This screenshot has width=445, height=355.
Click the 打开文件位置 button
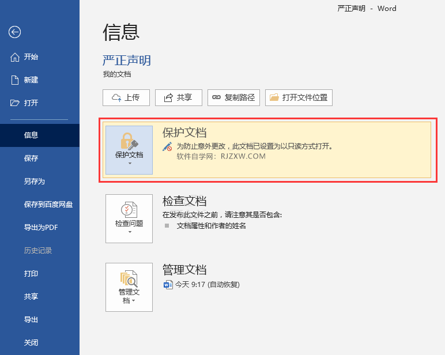coord(299,97)
